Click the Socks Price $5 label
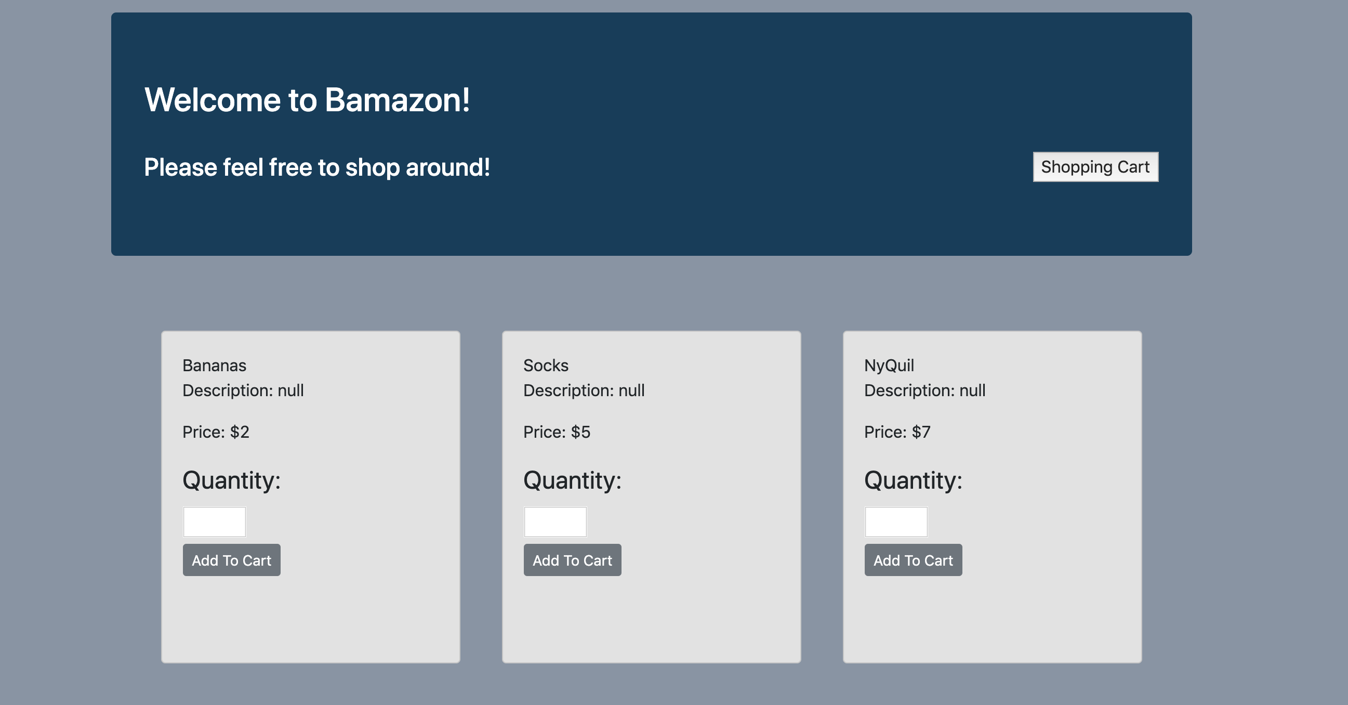 [556, 432]
